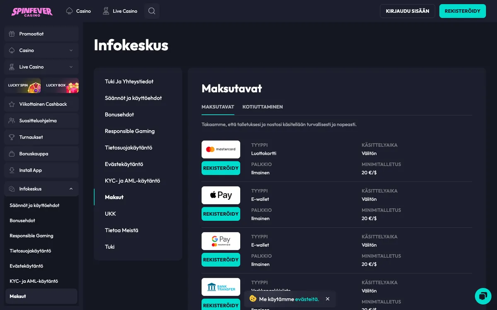The width and height of the screenshot is (497, 310).
Task: Click the Google Pay payment logo
Action: pos(221,241)
